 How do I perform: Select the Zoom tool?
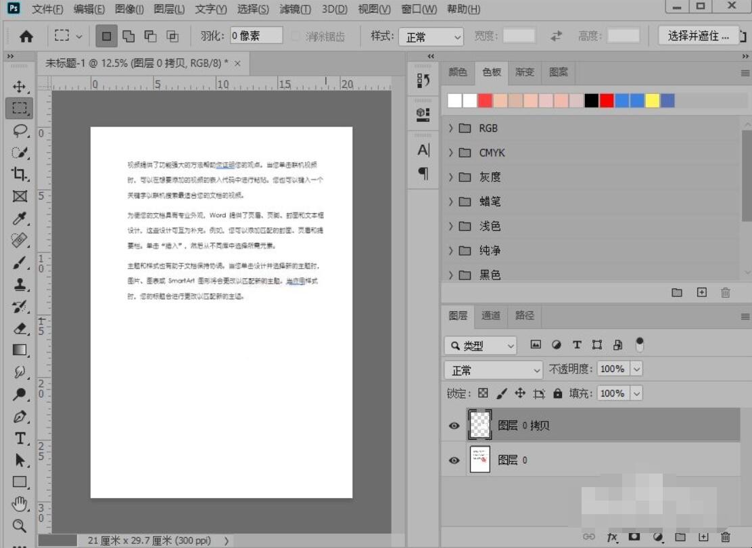click(x=19, y=526)
